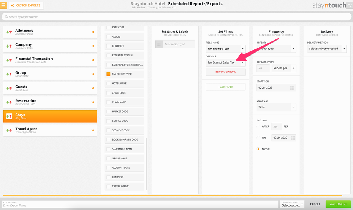Open the Repeat per dropdown
This screenshot has height=210, width=353.
point(284,68)
